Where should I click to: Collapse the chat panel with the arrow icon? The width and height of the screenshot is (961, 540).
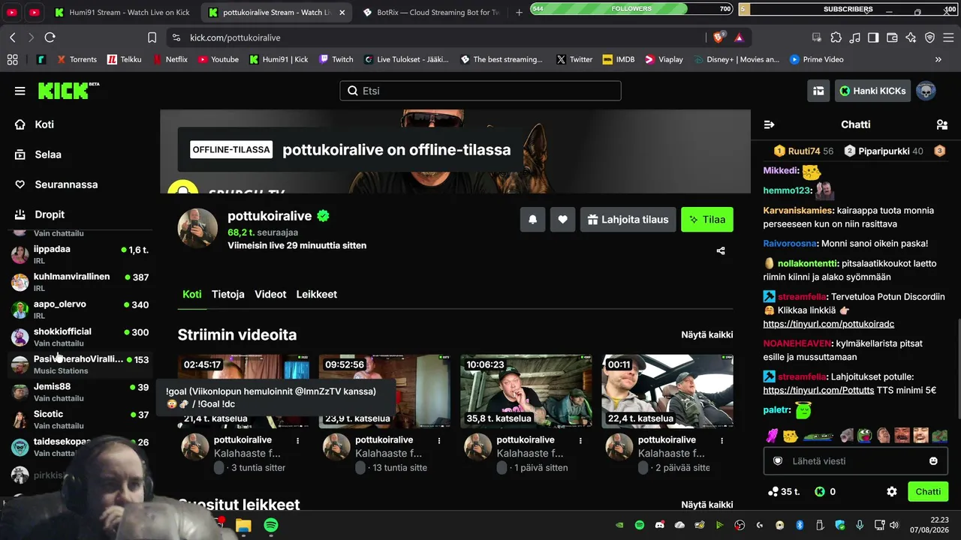(x=769, y=124)
